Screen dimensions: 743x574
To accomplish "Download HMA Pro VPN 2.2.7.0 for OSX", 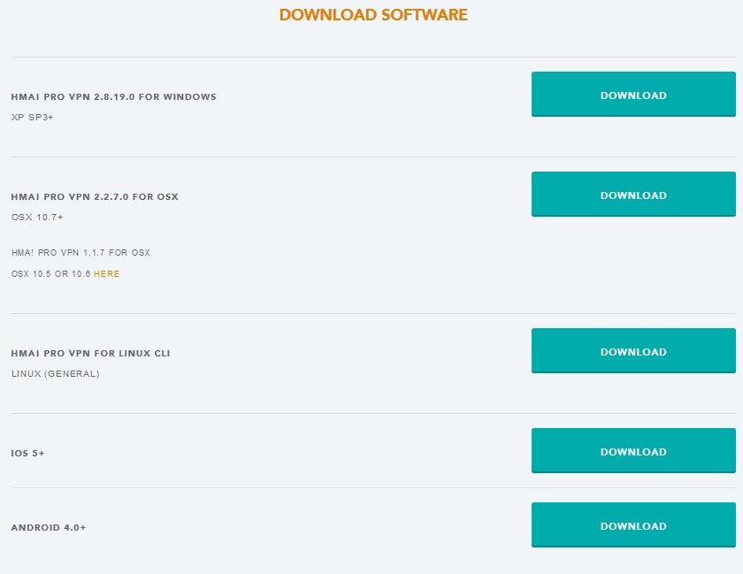I will point(633,195).
